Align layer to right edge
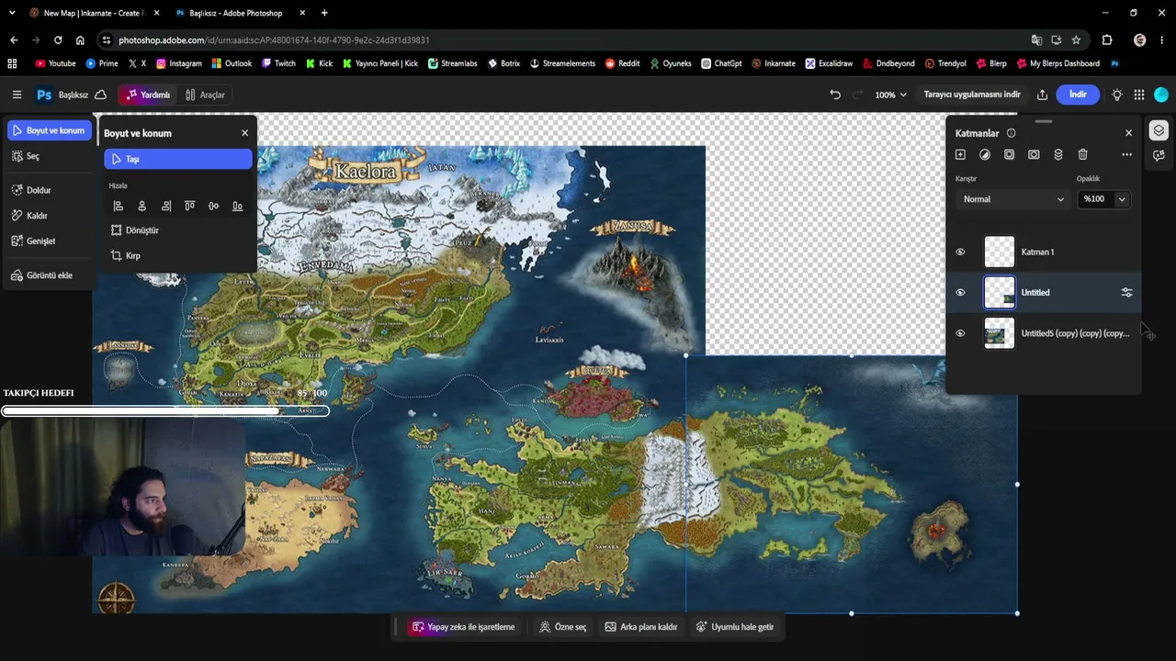Viewport: 1176px width, 661px height. (165, 206)
